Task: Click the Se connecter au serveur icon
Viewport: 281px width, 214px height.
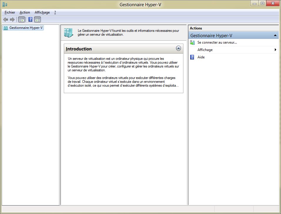Action: tap(192, 42)
